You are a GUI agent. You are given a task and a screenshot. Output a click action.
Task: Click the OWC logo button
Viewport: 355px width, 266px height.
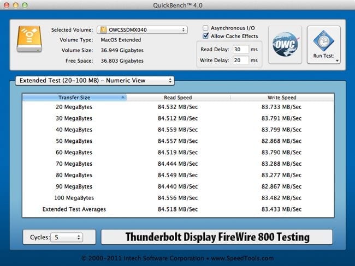tap(285, 44)
